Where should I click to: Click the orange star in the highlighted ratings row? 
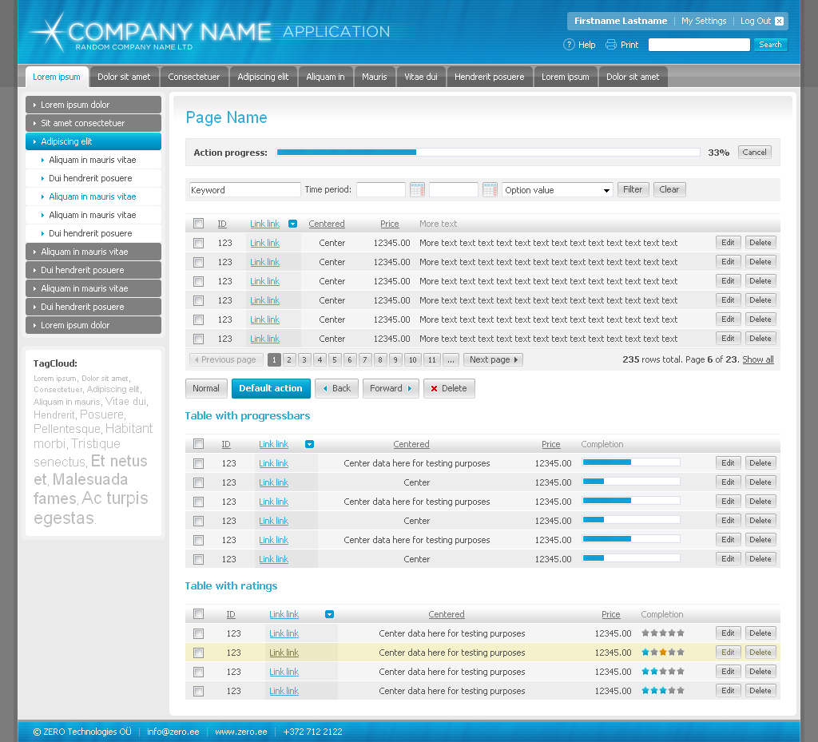click(662, 653)
